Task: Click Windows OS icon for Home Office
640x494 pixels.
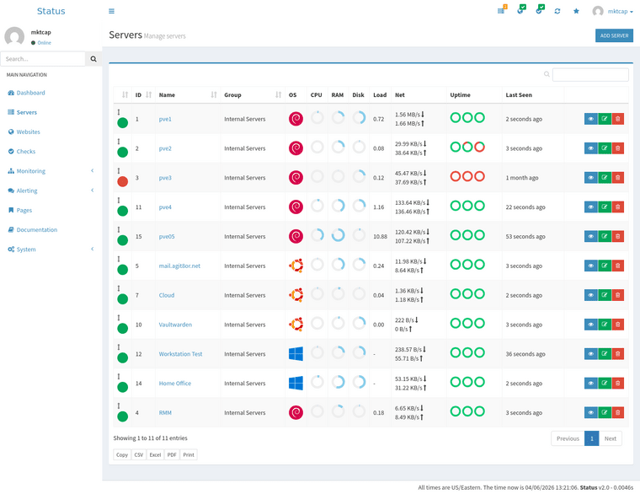Action: (x=296, y=384)
